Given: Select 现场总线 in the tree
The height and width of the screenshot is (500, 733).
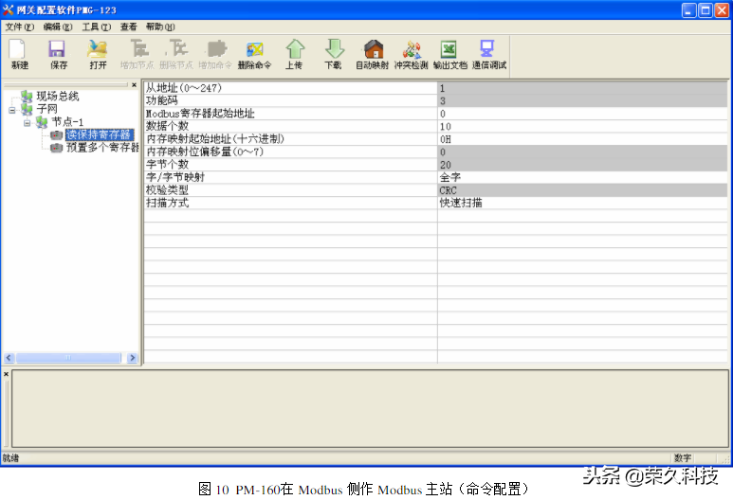Looking at the screenshot, I should point(57,97).
